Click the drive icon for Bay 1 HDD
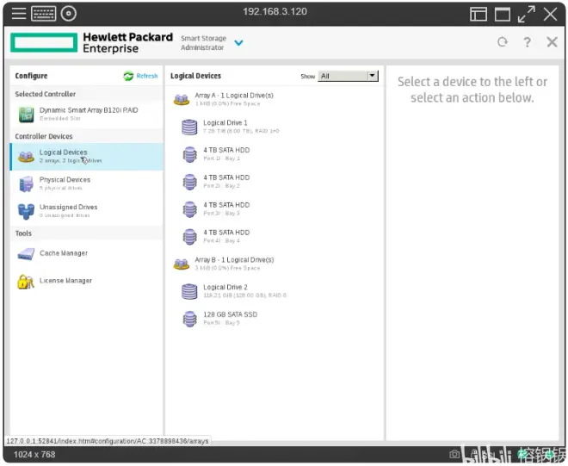568x466 pixels. (x=190, y=154)
